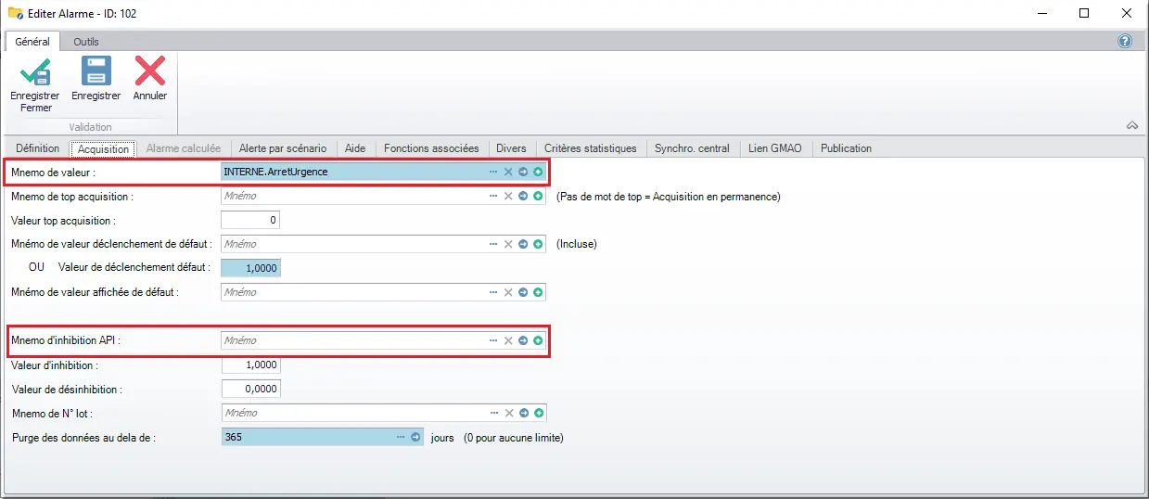The width and height of the screenshot is (1149, 499).
Task: Clear Mnémo de valeur déclenchement de défaut
Action: [508, 244]
